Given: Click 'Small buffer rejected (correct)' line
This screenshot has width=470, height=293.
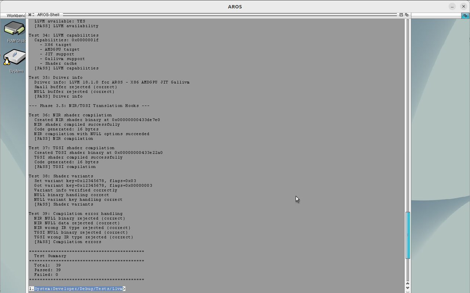Looking at the screenshot, I should [76, 87].
